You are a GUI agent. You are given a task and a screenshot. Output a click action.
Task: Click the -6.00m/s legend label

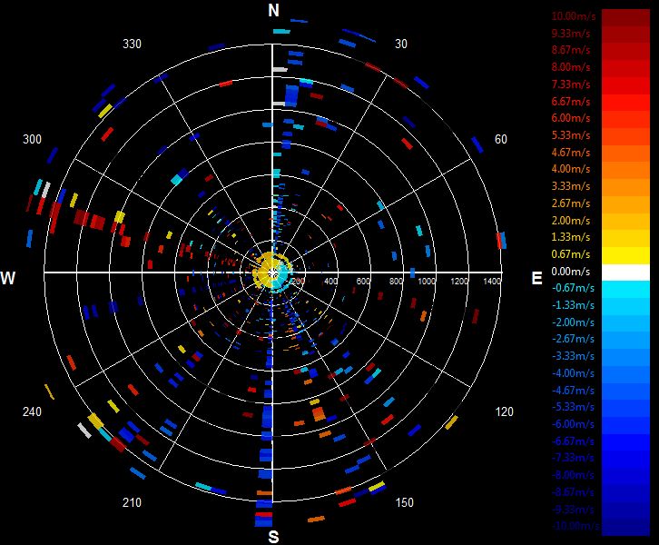573,424
